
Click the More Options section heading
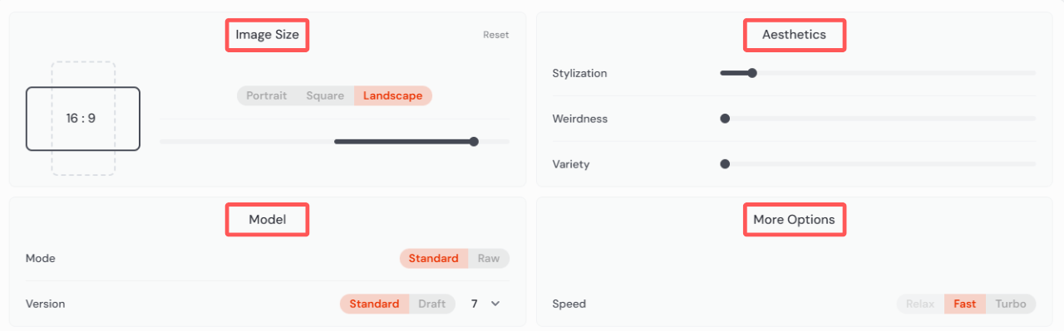(x=794, y=220)
